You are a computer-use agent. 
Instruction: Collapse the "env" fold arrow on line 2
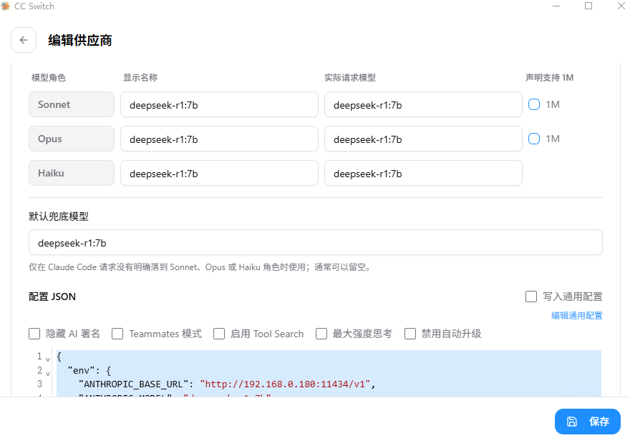[48, 373]
